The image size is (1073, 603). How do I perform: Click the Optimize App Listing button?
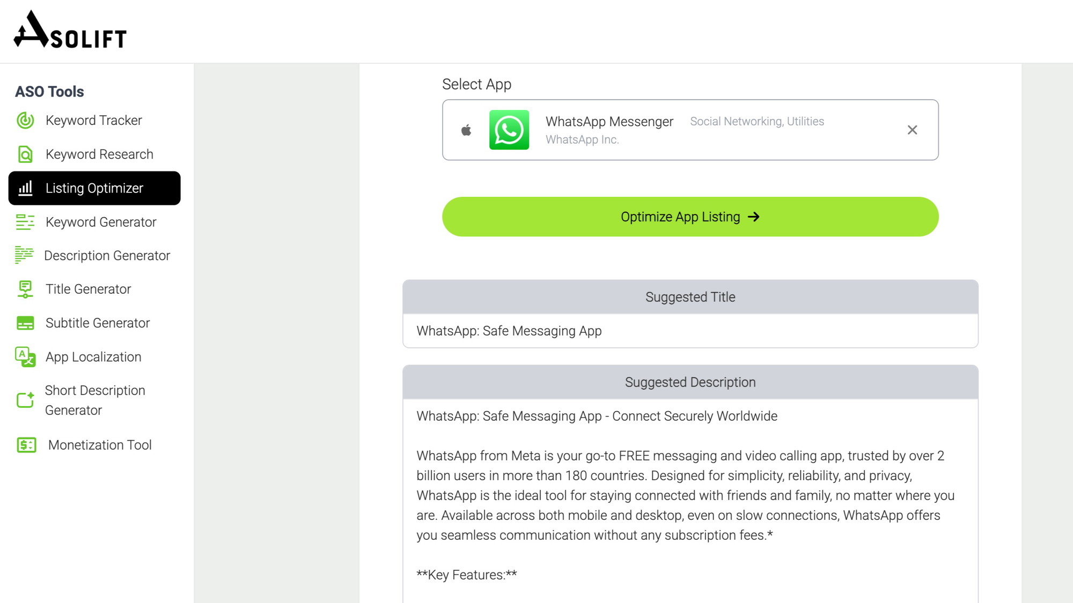pos(690,217)
